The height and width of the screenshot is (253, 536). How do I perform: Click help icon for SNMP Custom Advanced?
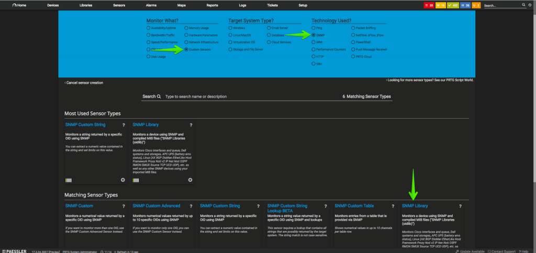(191, 206)
